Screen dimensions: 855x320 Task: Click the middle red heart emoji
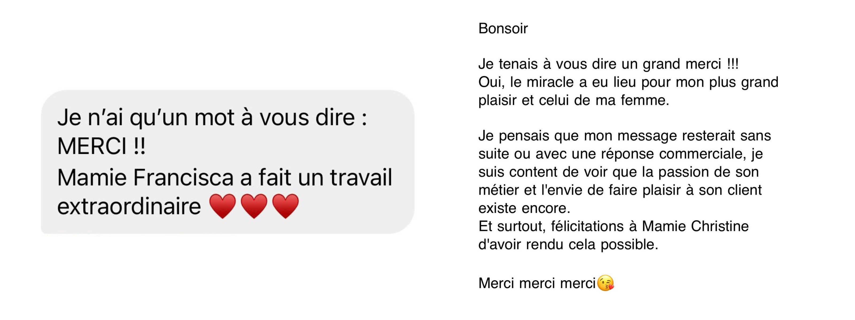click(254, 206)
